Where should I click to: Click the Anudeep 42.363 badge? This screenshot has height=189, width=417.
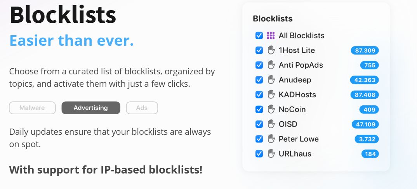pyautogui.click(x=365, y=80)
